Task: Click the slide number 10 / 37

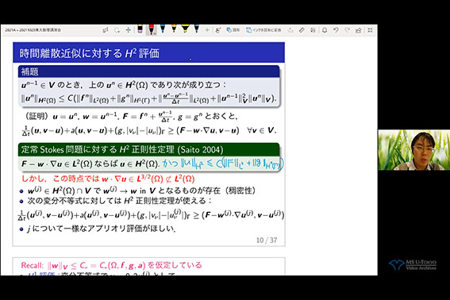Action: pyautogui.click(x=267, y=240)
